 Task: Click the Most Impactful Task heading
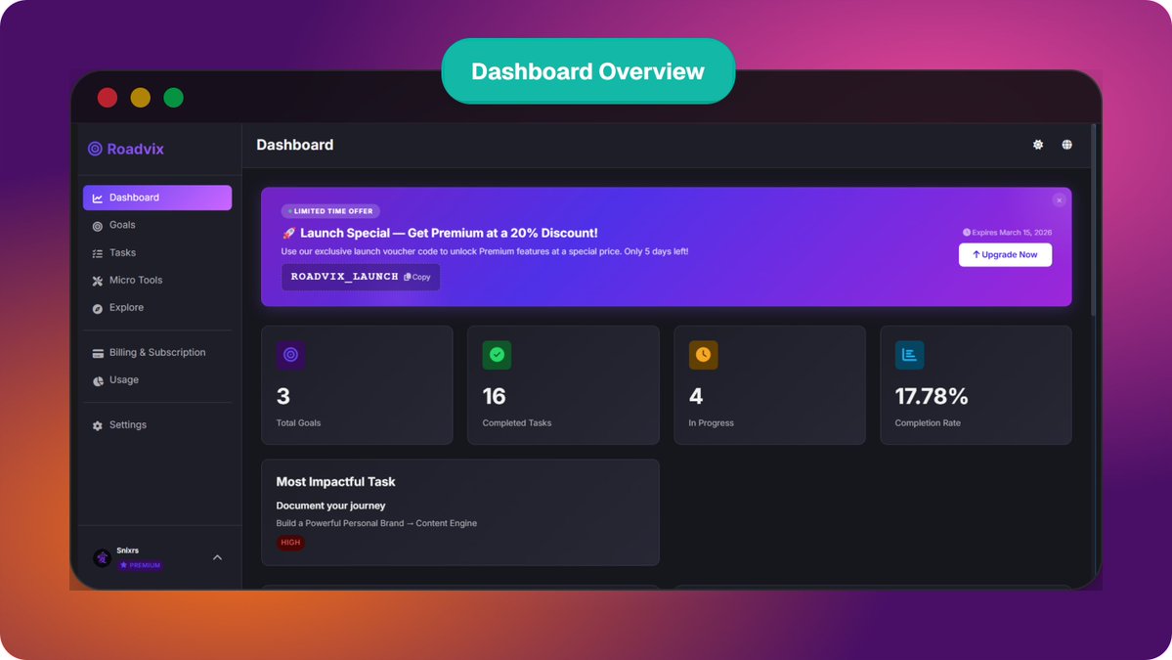click(x=335, y=482)
